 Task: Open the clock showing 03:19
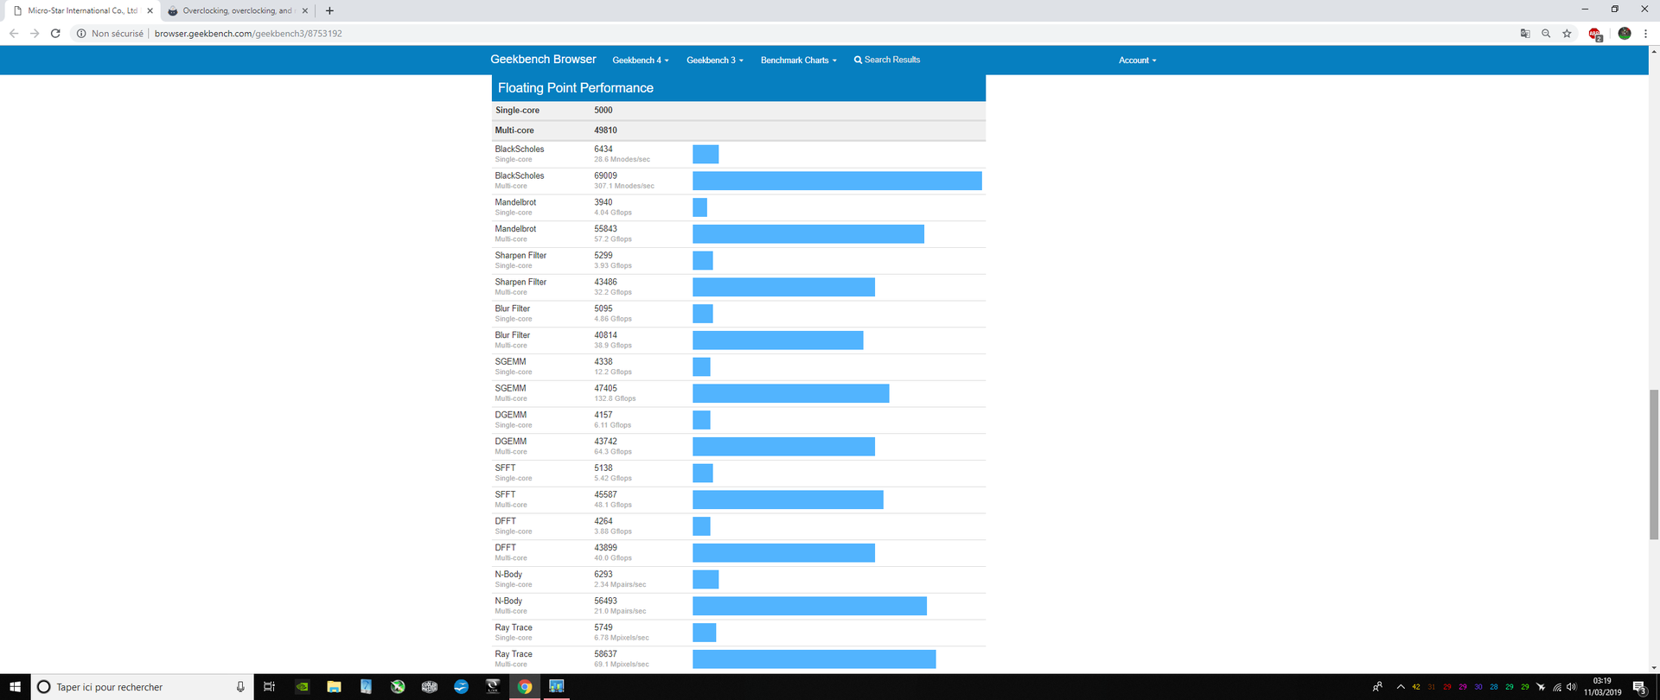pos(1602,687)
